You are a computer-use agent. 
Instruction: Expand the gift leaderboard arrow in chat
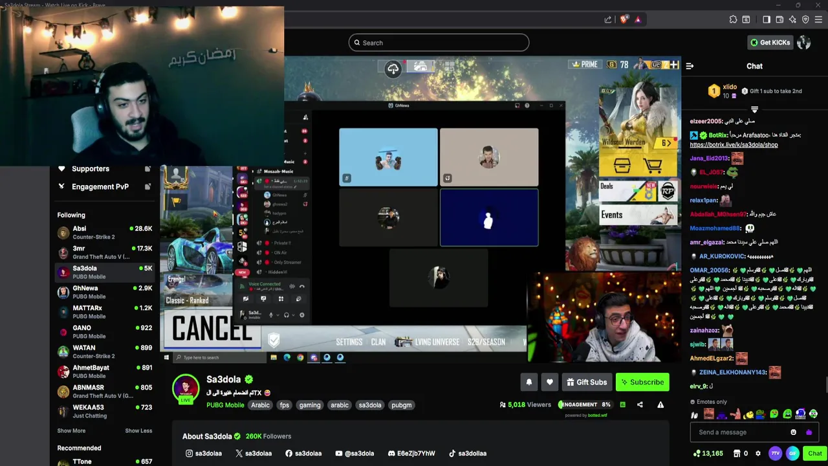[x=754, y=109]
